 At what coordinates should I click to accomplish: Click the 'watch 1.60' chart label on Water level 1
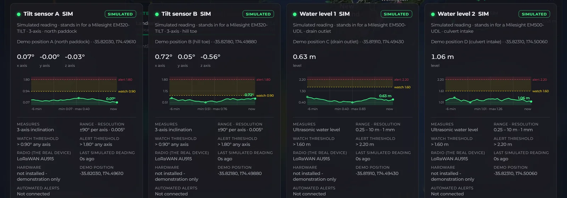tap(402, 87)
